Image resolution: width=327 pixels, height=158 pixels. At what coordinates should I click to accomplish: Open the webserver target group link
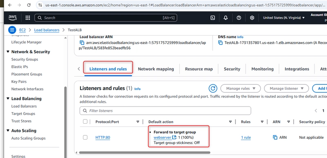pos(162,138)
